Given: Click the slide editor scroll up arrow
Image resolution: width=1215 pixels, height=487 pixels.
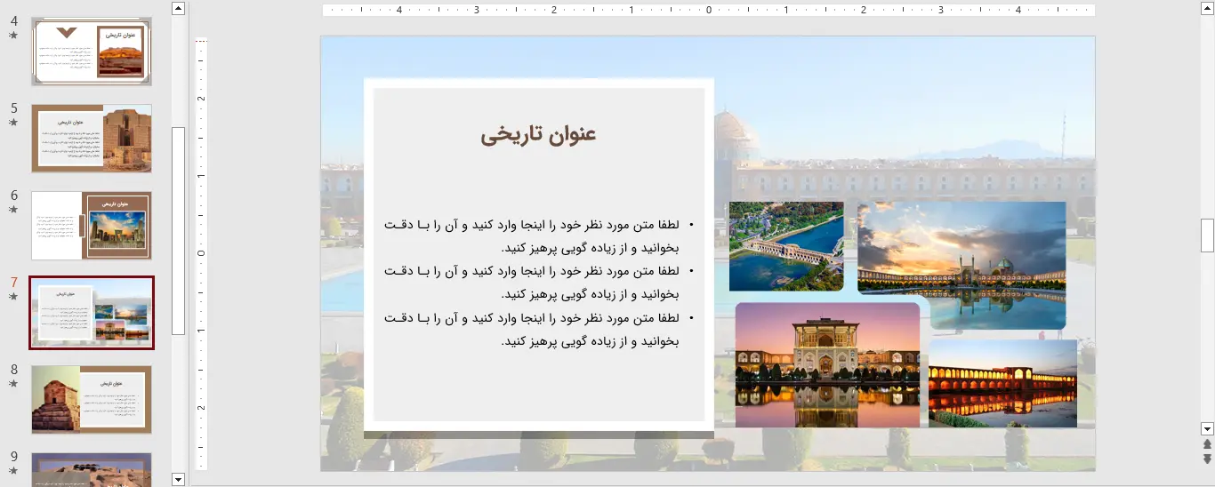Looking at the screenshot, I should point(1207,8).
